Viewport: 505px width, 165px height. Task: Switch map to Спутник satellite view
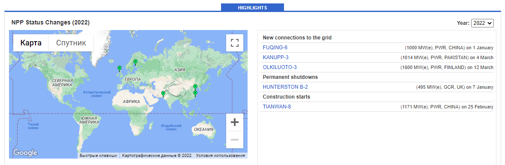71,43
